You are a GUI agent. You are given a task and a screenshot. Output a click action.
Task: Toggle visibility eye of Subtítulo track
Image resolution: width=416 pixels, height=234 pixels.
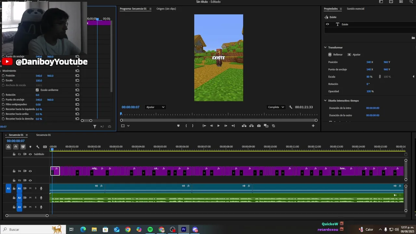point(30,154)
